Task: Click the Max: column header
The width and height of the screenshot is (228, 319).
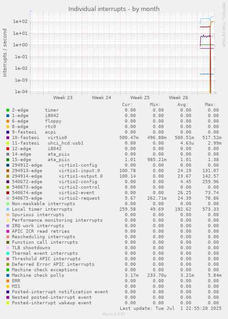Action: pos(210,105)
